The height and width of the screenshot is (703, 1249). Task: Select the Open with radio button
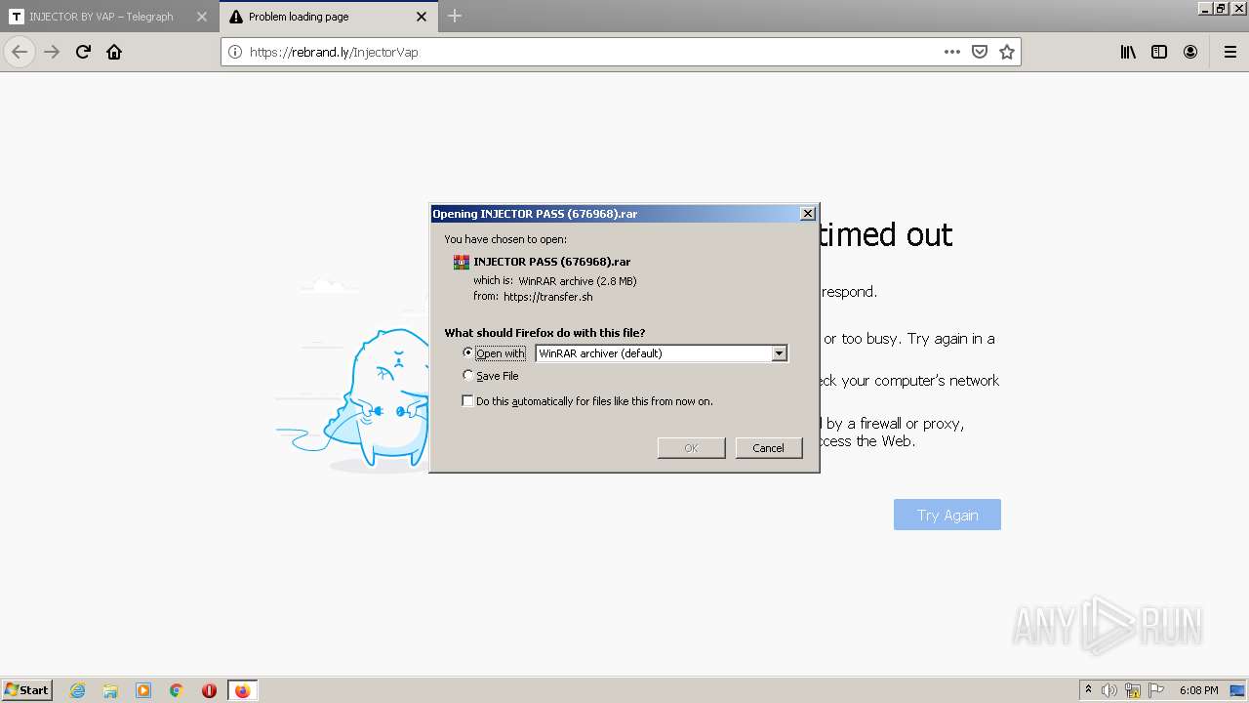(x=468, y=352)
